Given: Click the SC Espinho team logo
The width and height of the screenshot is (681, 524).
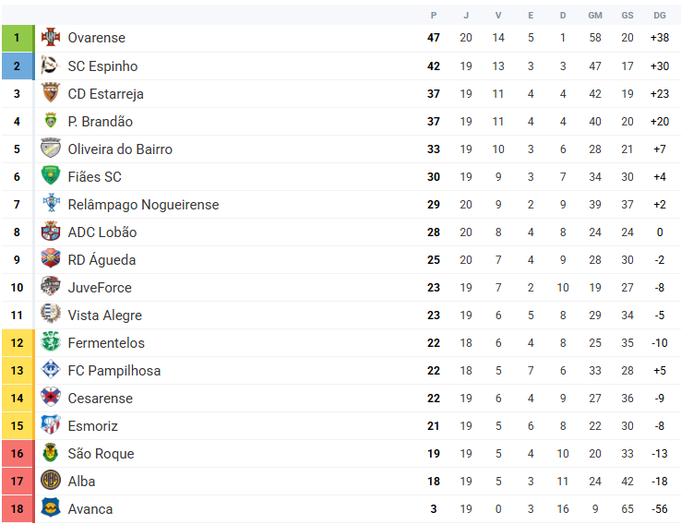Looking at the screenshot, I should (x=50, y=65).
